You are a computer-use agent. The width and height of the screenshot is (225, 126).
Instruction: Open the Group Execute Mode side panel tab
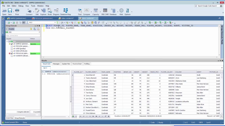click(x=222, y=35)
